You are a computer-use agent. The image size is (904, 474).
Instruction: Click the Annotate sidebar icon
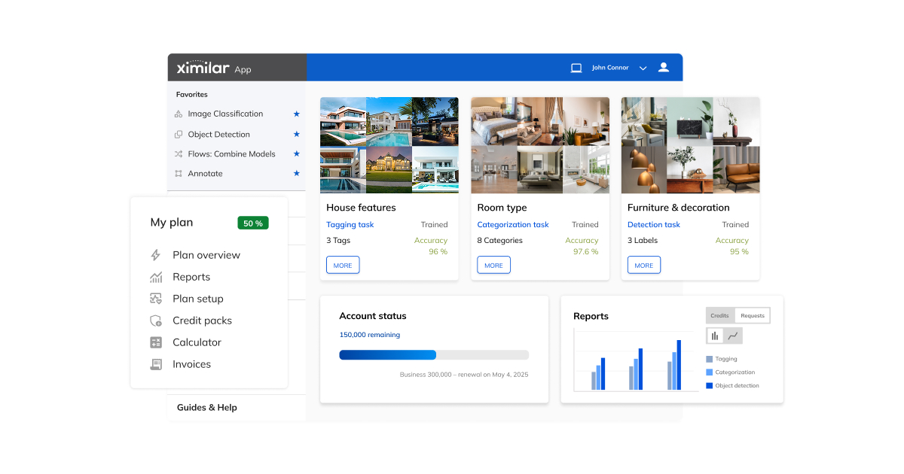pyautogui.click(x=179, y=174)
